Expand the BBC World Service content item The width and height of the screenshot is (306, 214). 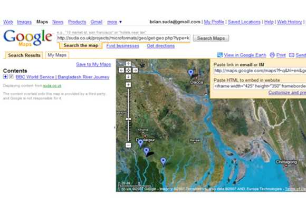[5, 76]
